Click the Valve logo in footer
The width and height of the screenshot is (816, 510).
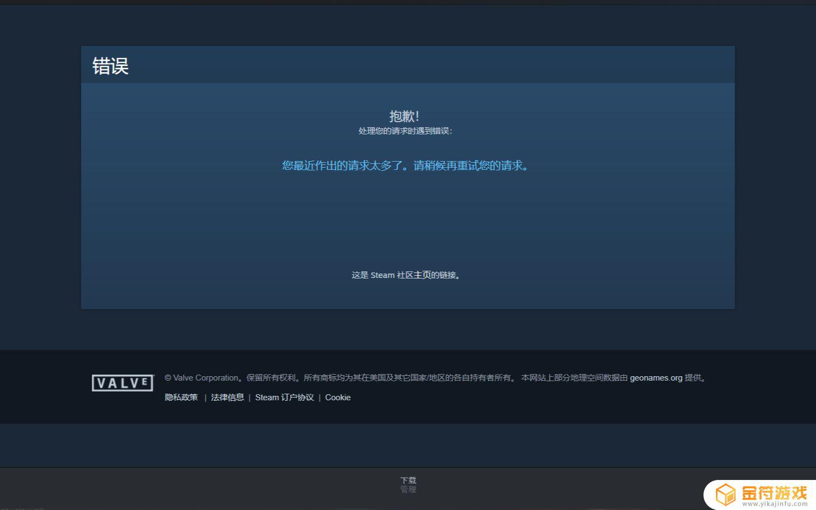(x=123, y=383)
